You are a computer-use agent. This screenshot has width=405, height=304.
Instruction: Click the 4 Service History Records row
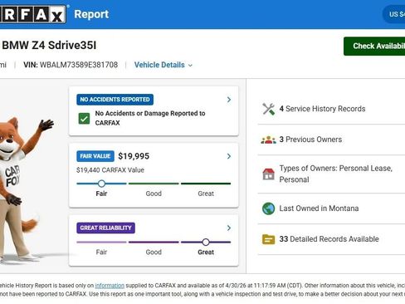click(331, 109)
